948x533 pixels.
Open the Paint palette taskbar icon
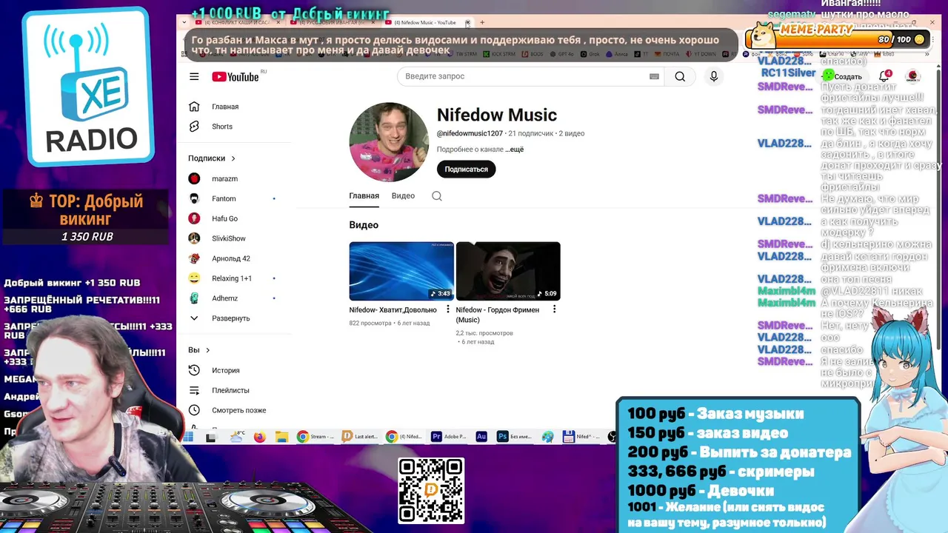click(x=547, y=437)
